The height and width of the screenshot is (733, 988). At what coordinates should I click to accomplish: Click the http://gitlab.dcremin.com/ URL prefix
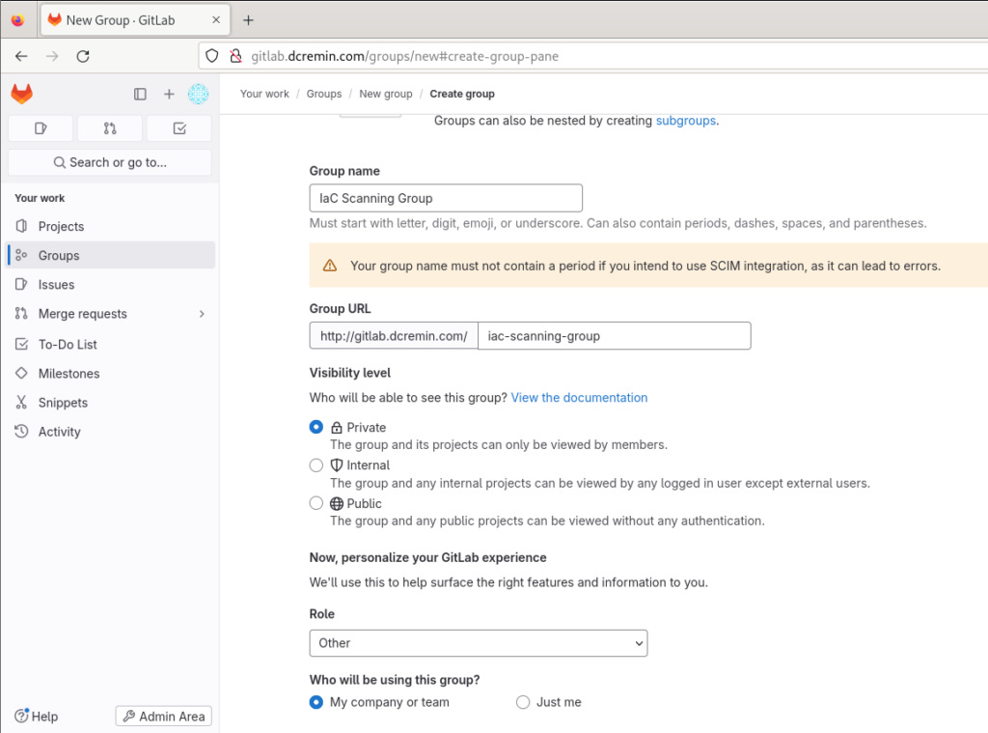pos(394,335)
